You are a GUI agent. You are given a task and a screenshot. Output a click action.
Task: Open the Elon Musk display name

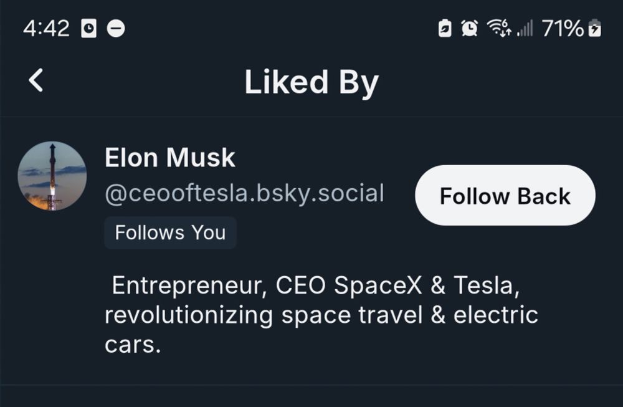169,158
